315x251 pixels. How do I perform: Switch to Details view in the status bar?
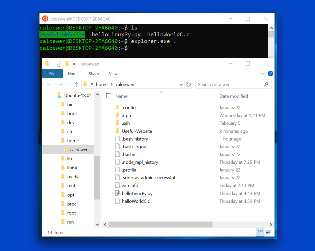pos(260,232)
